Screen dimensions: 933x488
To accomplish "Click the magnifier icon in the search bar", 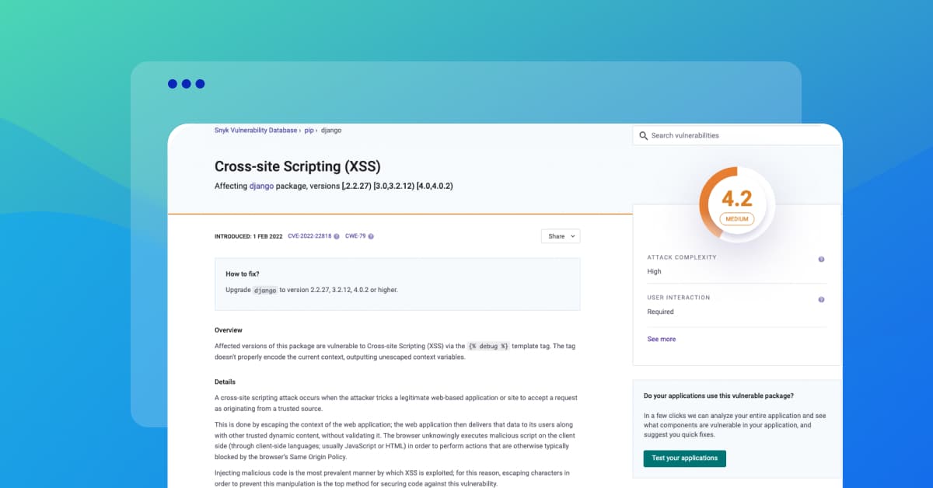I will [643, 135].
